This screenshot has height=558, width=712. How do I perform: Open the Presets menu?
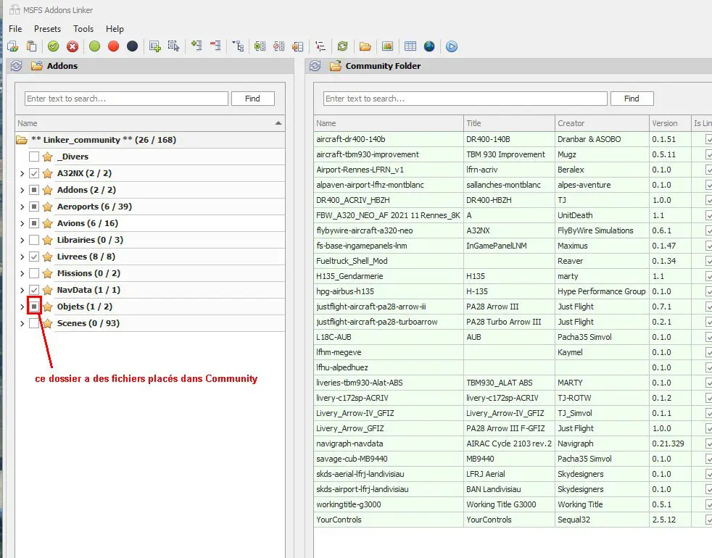tap(47, 28)
